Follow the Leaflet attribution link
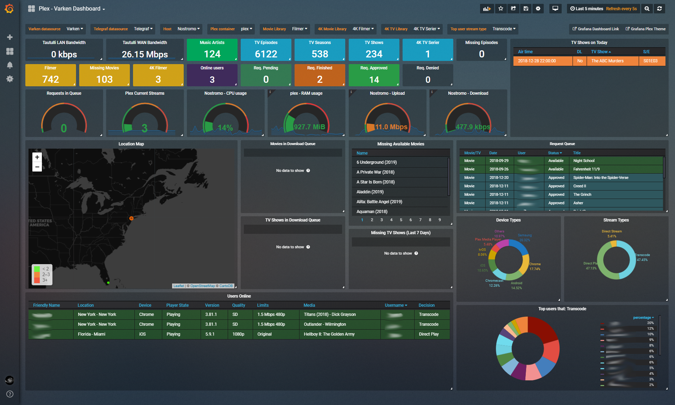 179,286
